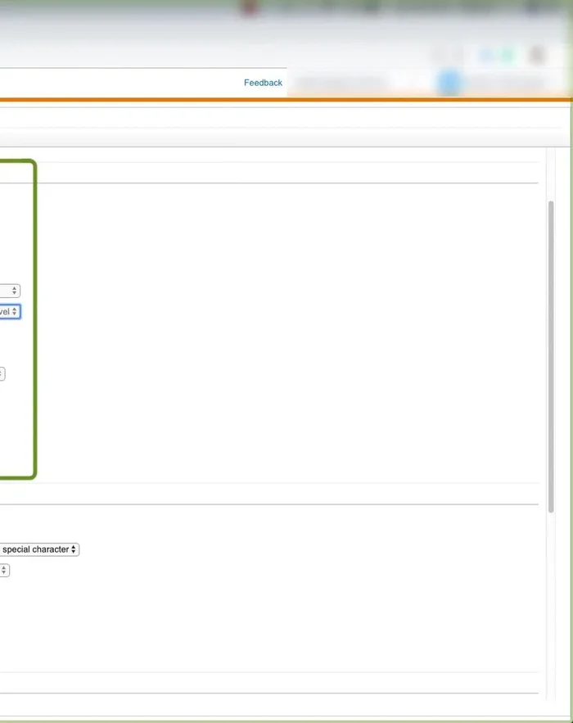Open the cut-off dropdown inside the green box bottom
Viewport: 573px width, 723px height.
(2, 374)
